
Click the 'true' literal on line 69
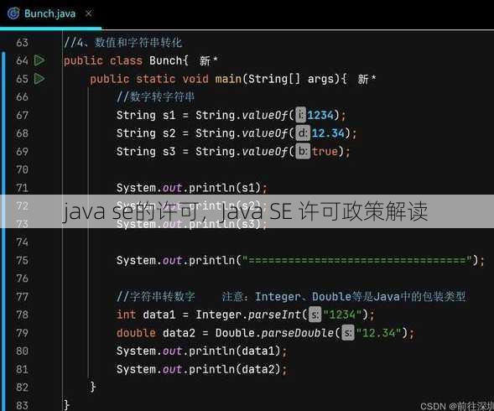pyautogui.click(x=325, y=152)
